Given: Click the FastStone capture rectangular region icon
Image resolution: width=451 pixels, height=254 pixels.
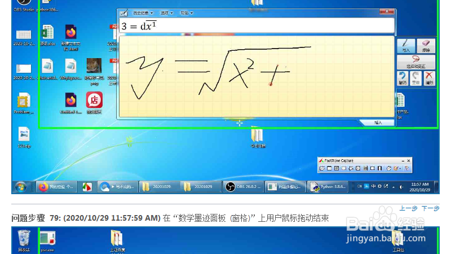Looking at the screenshot, I should click(343, 168).
